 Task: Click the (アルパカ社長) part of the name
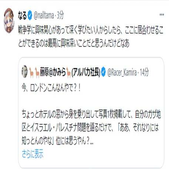pos(86,73)
